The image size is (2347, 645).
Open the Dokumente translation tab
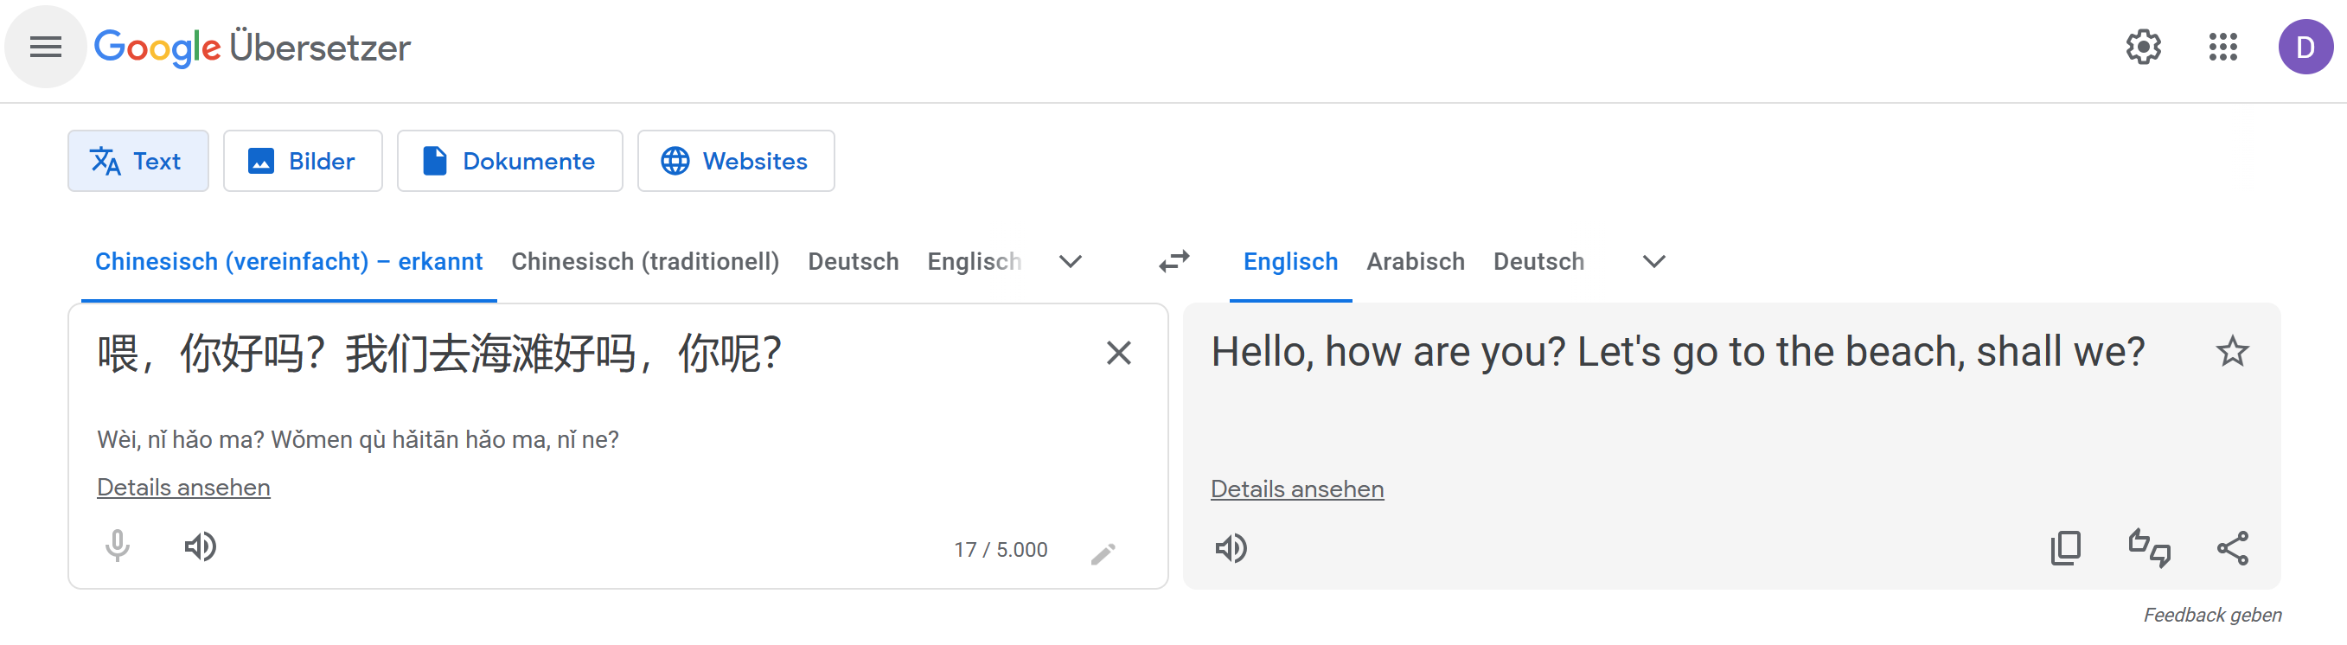pos(510,160)
